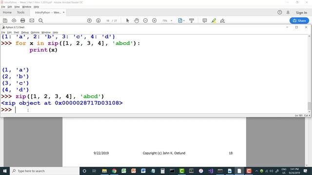312x175 pixels.
Task: Open the taskbar volume speaker icon
Action: coord(272,171)
